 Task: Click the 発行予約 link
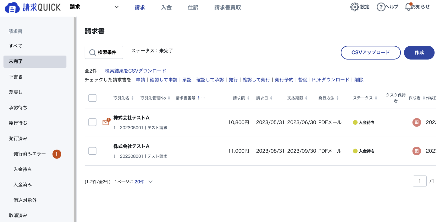(284, 80)
